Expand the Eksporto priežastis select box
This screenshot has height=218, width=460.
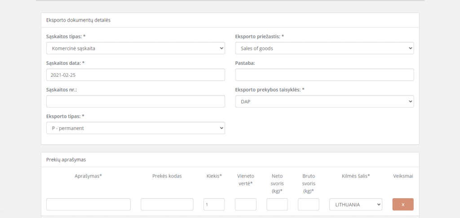[x=324, y=48]
